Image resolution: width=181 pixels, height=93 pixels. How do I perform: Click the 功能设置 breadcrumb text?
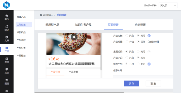pyautogui.click(x=62, y=15)
